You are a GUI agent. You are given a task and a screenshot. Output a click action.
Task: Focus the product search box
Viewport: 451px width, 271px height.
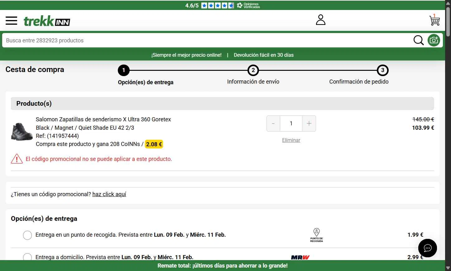pyautogui.click(x=207, y=40)
